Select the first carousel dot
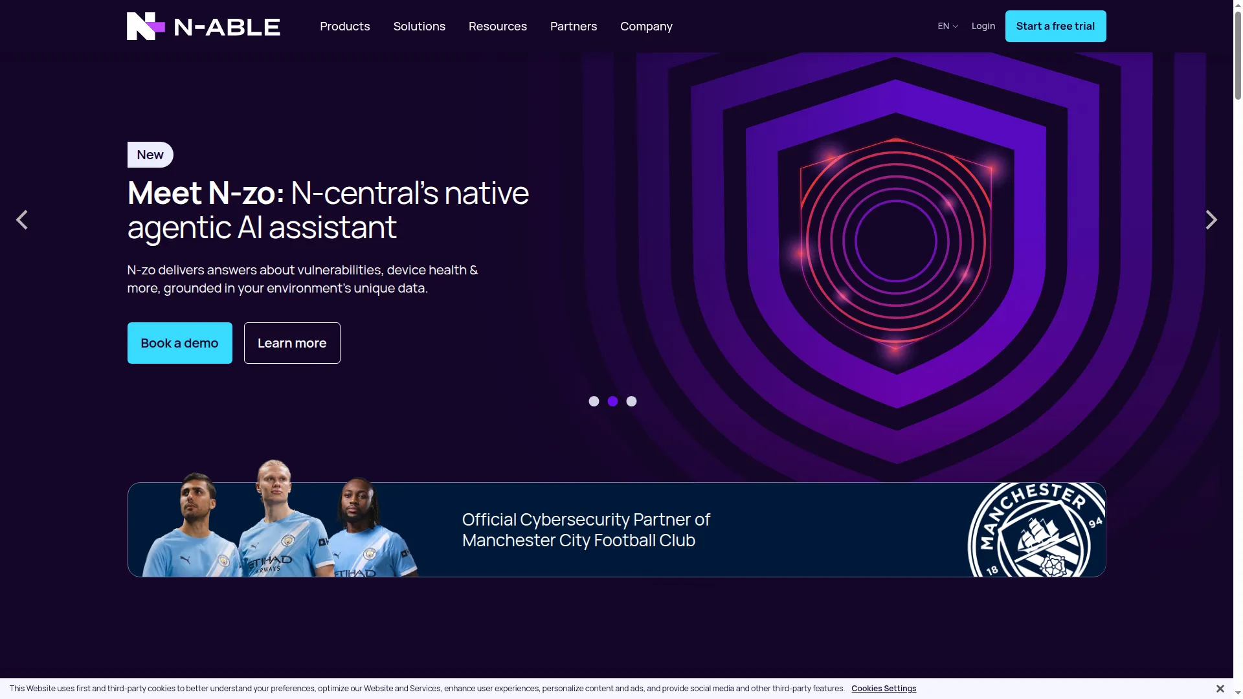Screen dimensions: 1243x699 pos(594,401)
